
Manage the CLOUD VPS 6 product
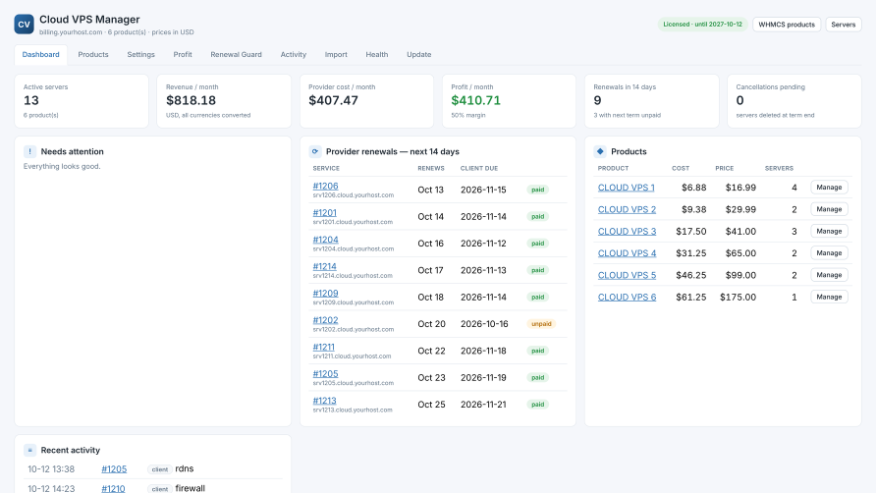pyautogui.click(x=829, y=297)
